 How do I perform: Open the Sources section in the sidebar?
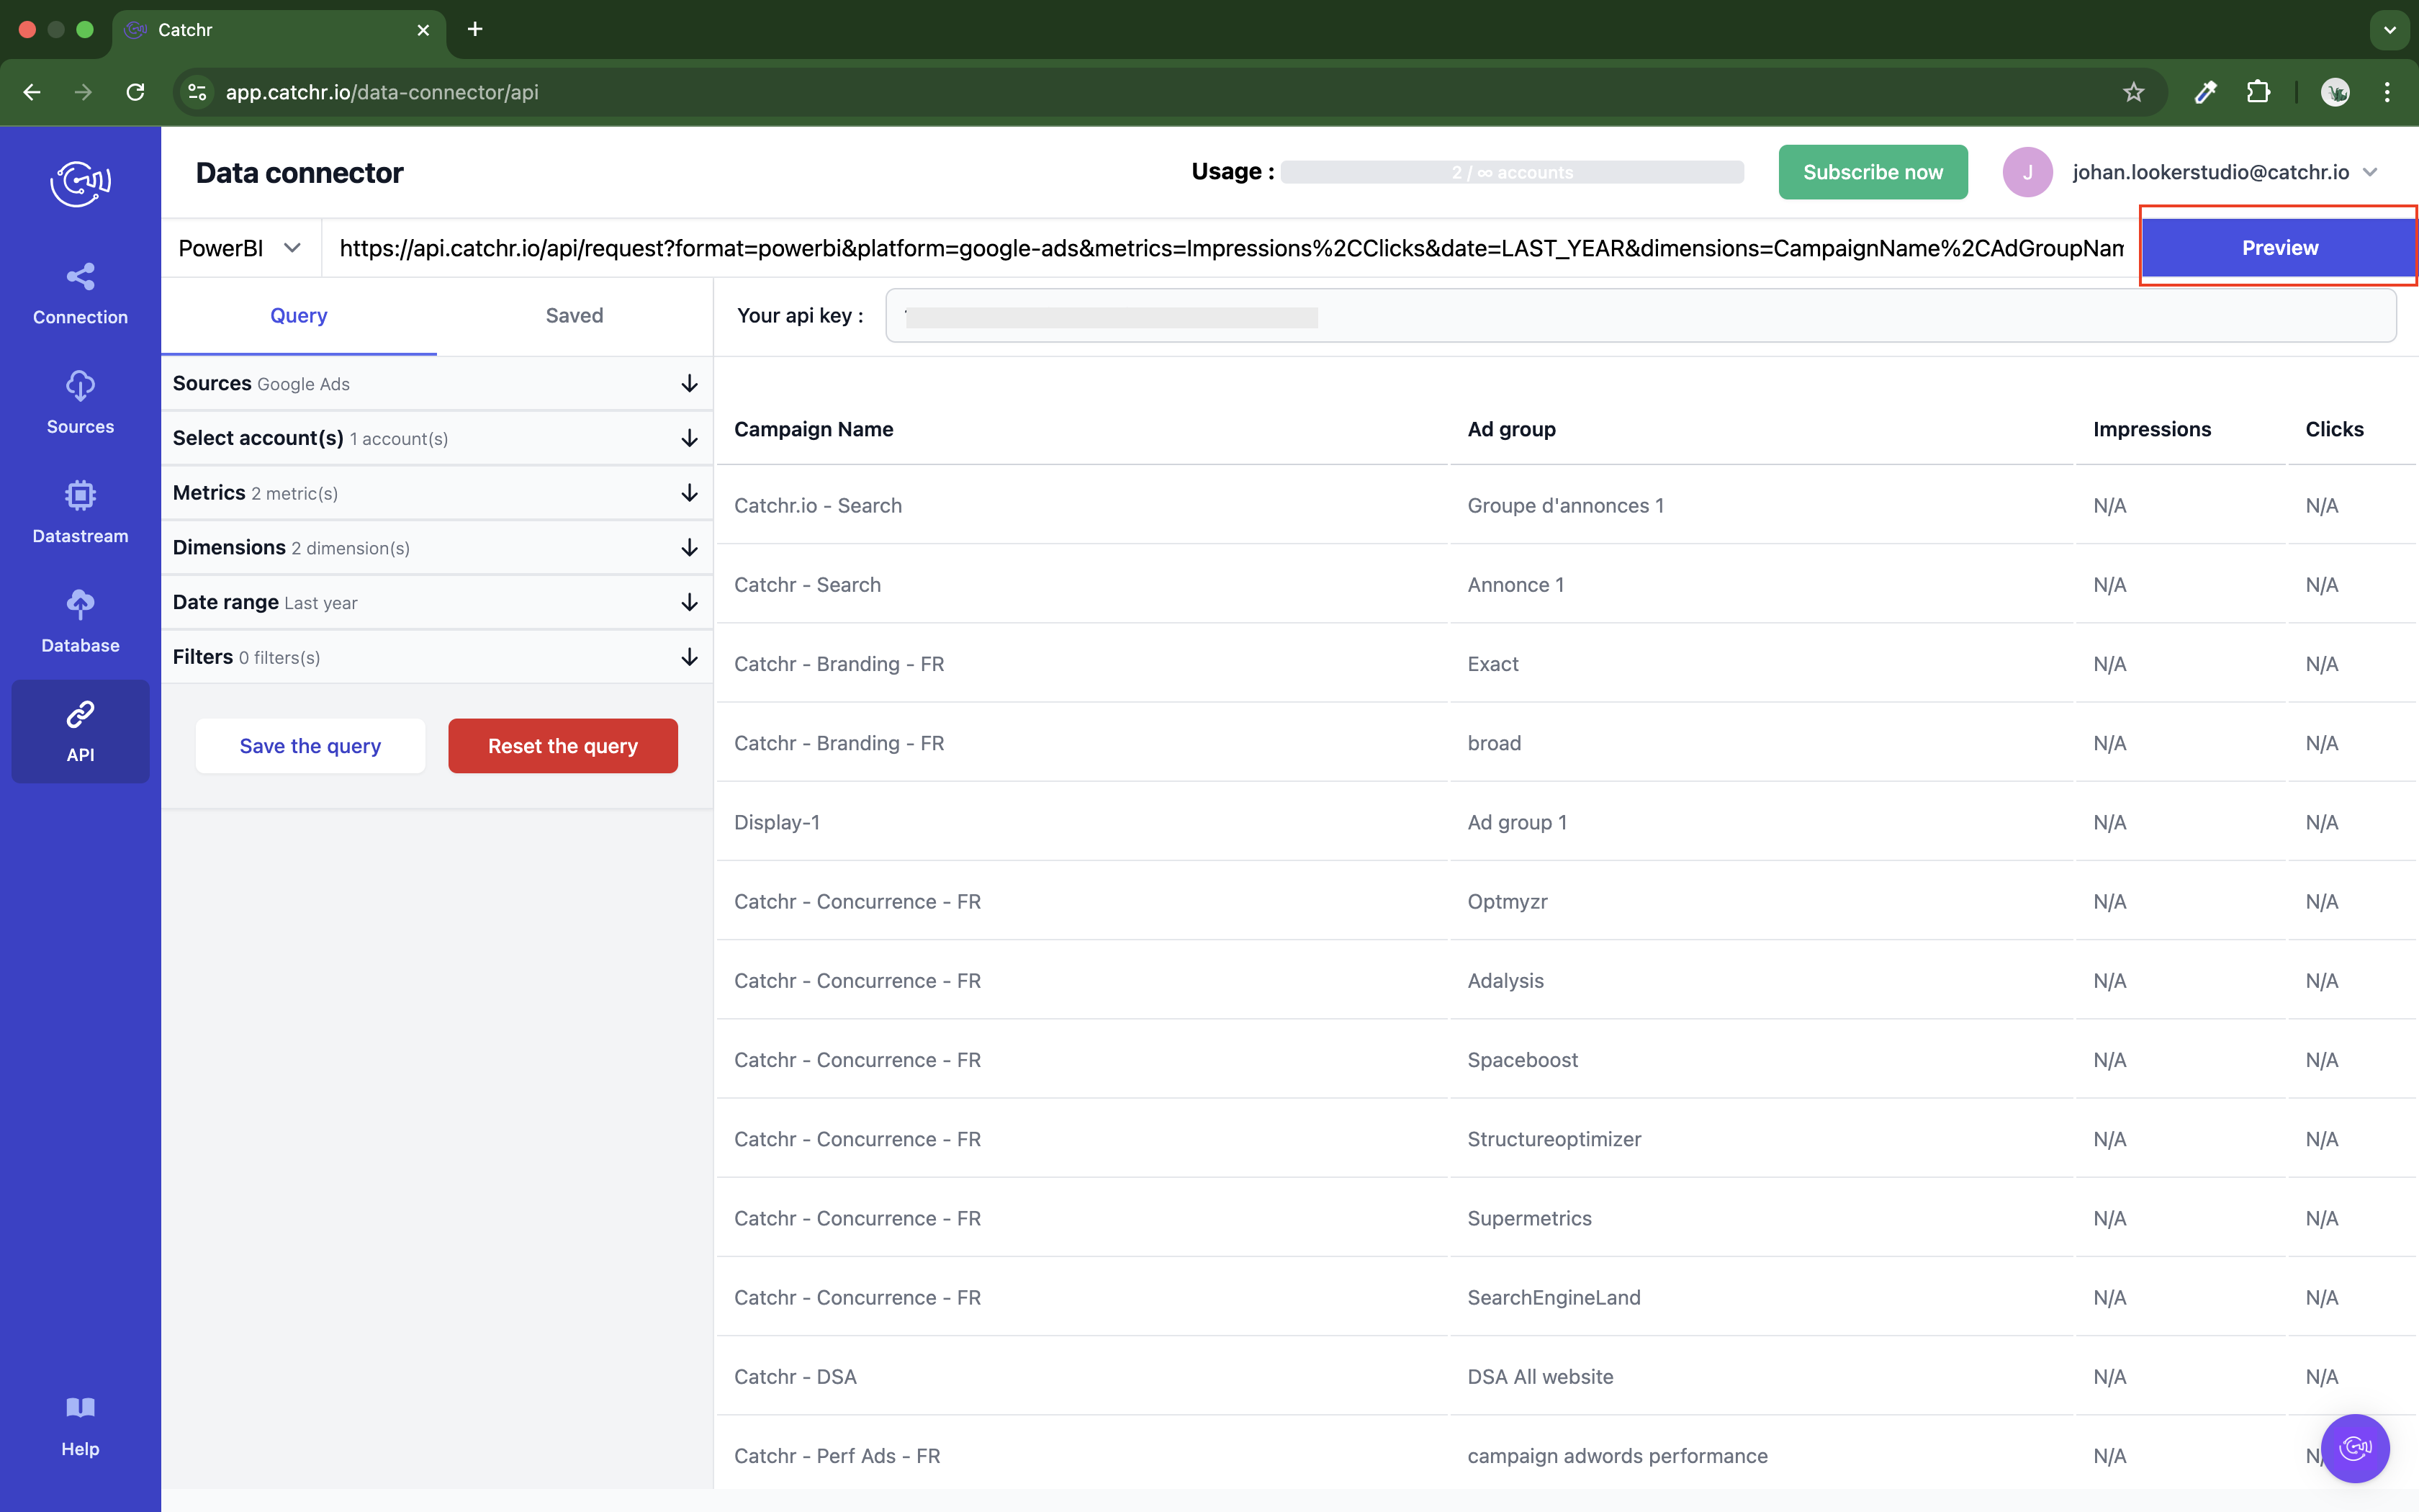[x=80, y=404]
